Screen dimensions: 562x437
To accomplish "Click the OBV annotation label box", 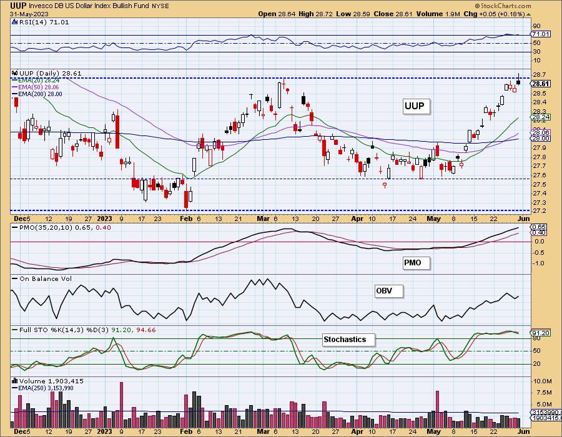I will click(388, 290).
